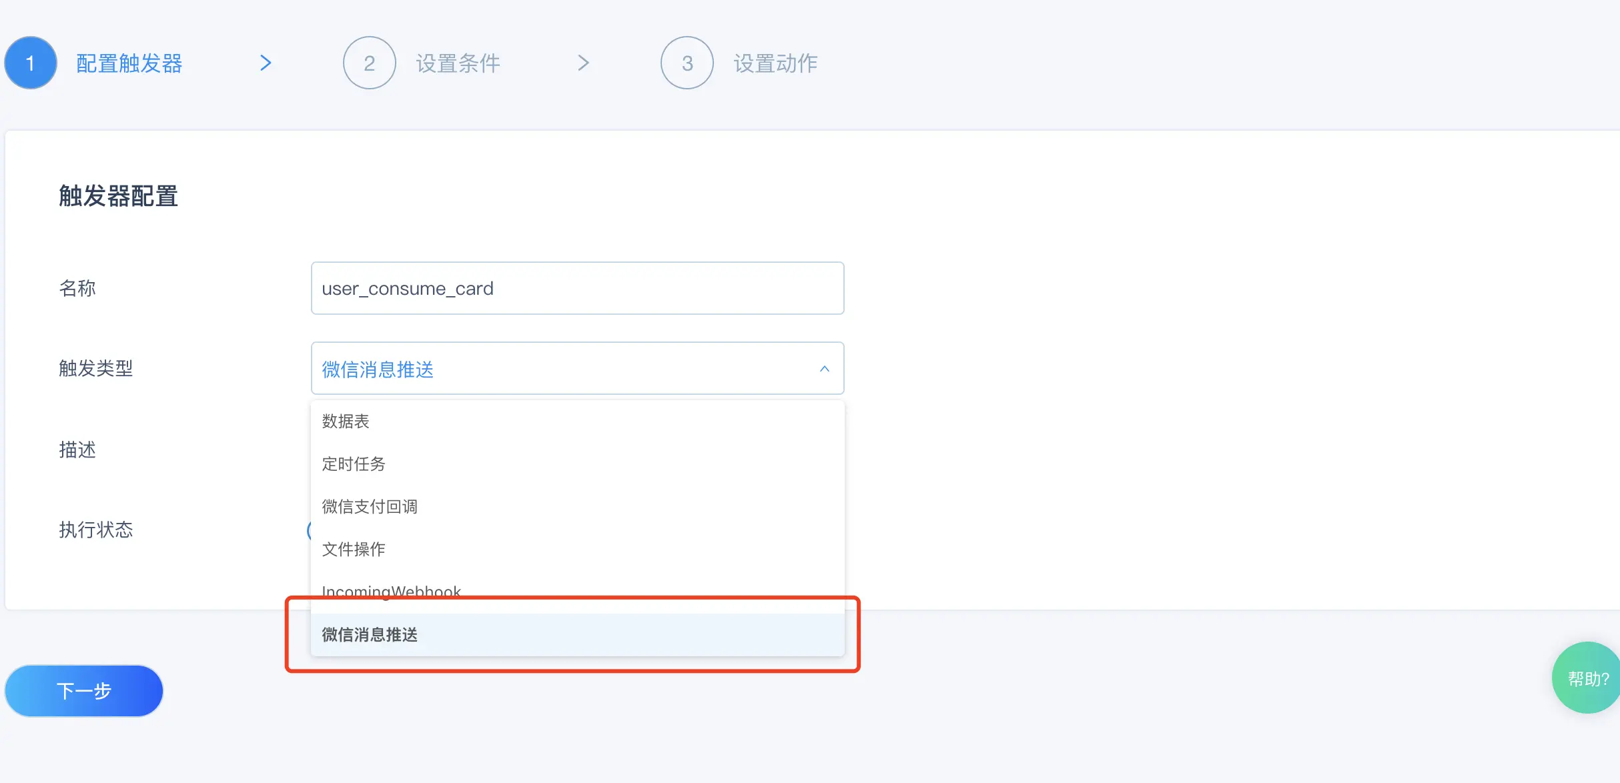Go to the 配置触发器 step label
The width and height of the screenshot is (1620, 783).
(129, 63)
